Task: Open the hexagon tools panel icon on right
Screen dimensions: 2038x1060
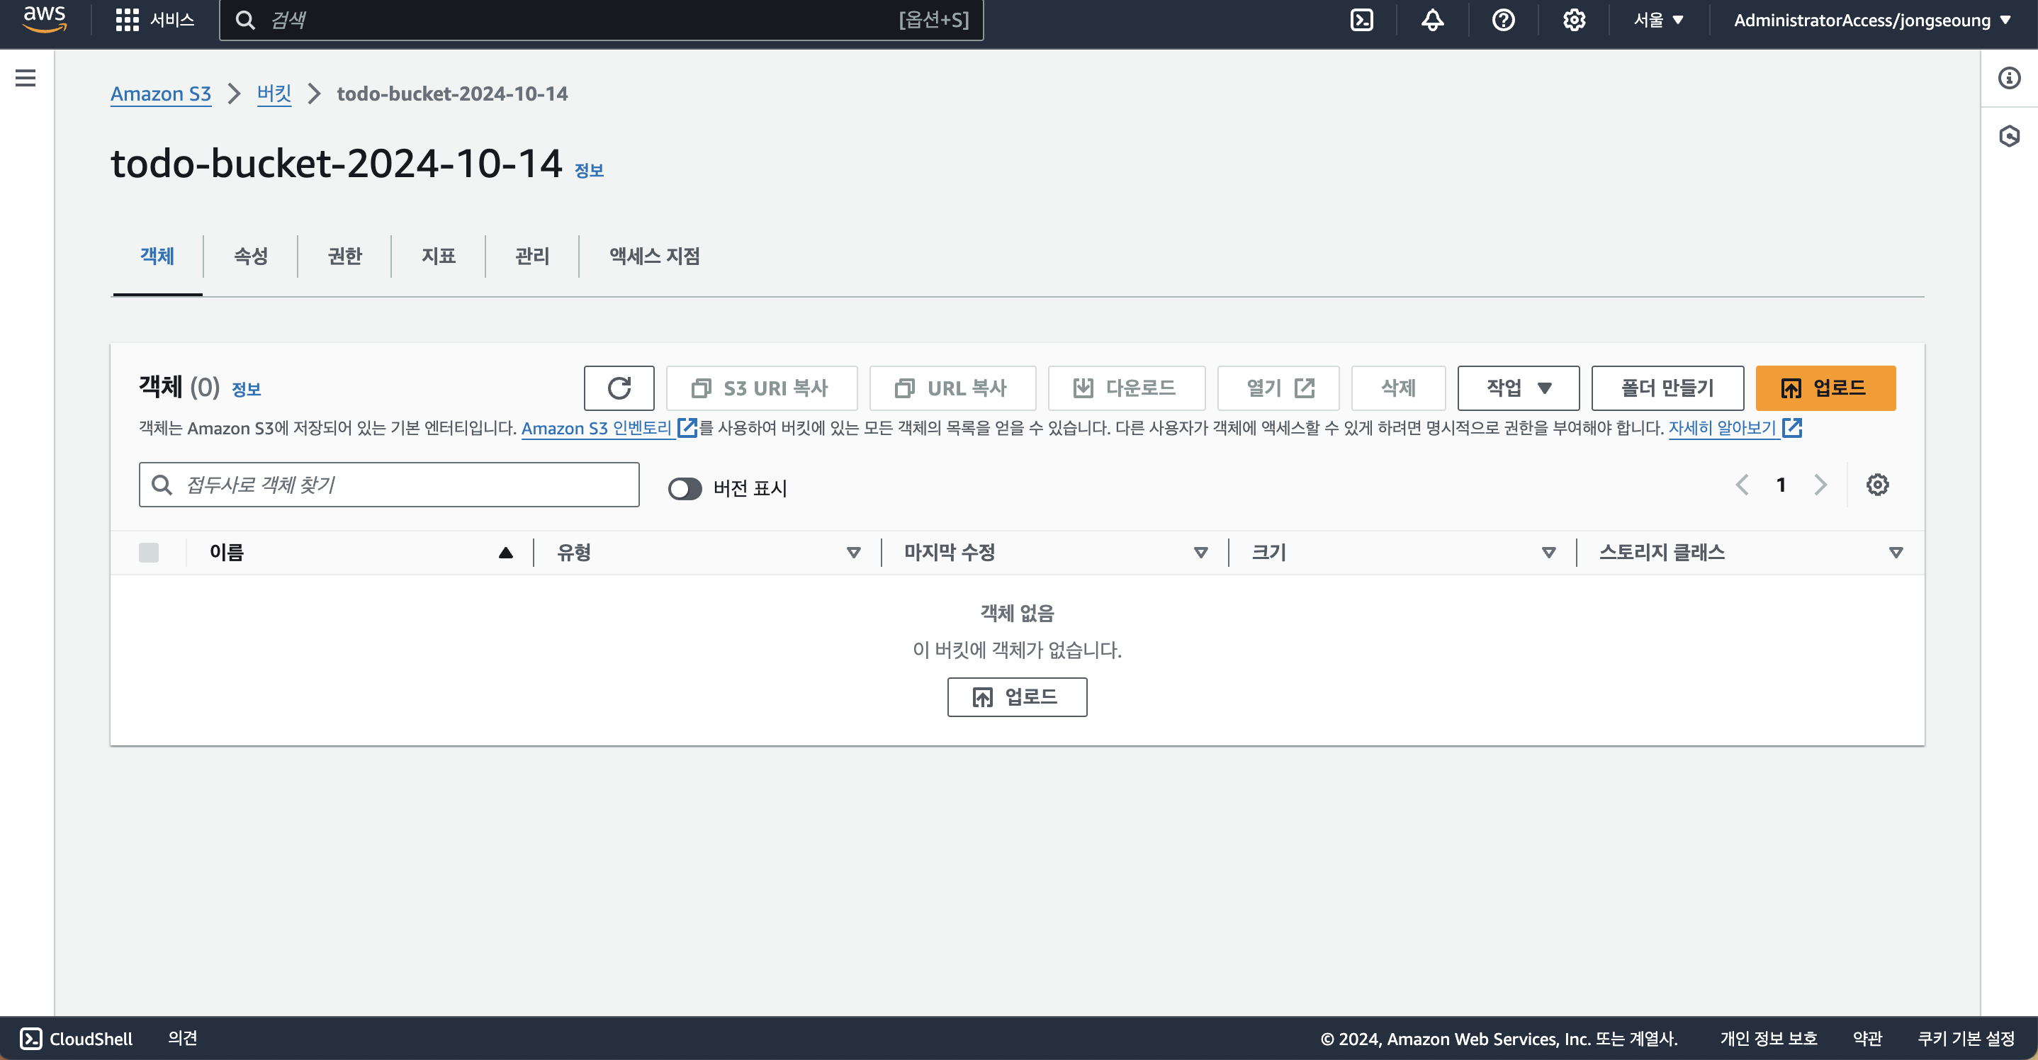Action: tap(2009, 136)
